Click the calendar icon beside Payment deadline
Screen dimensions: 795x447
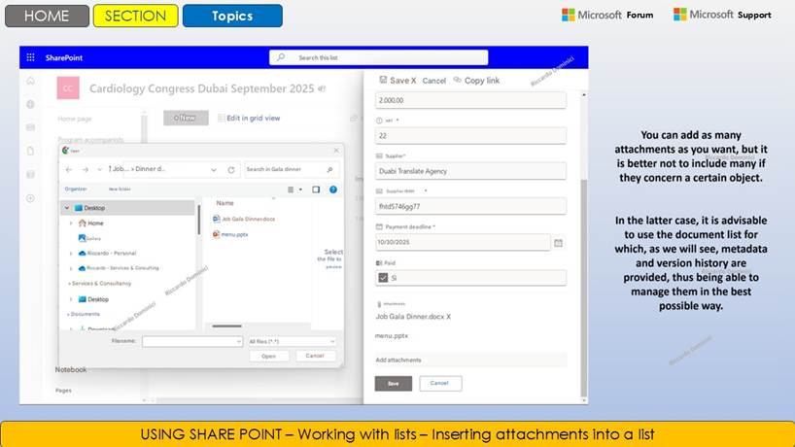[x=558, y=242]
